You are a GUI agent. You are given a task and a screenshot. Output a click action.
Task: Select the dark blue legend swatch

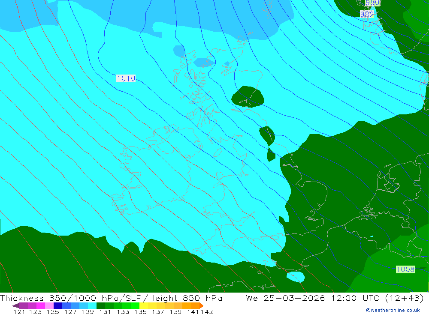tap(58, 305)
